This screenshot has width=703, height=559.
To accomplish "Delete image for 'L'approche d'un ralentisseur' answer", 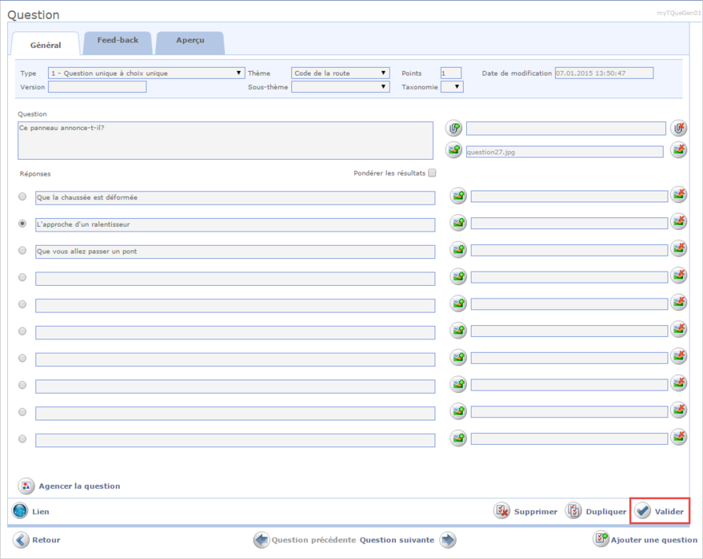I will [678, 222].
